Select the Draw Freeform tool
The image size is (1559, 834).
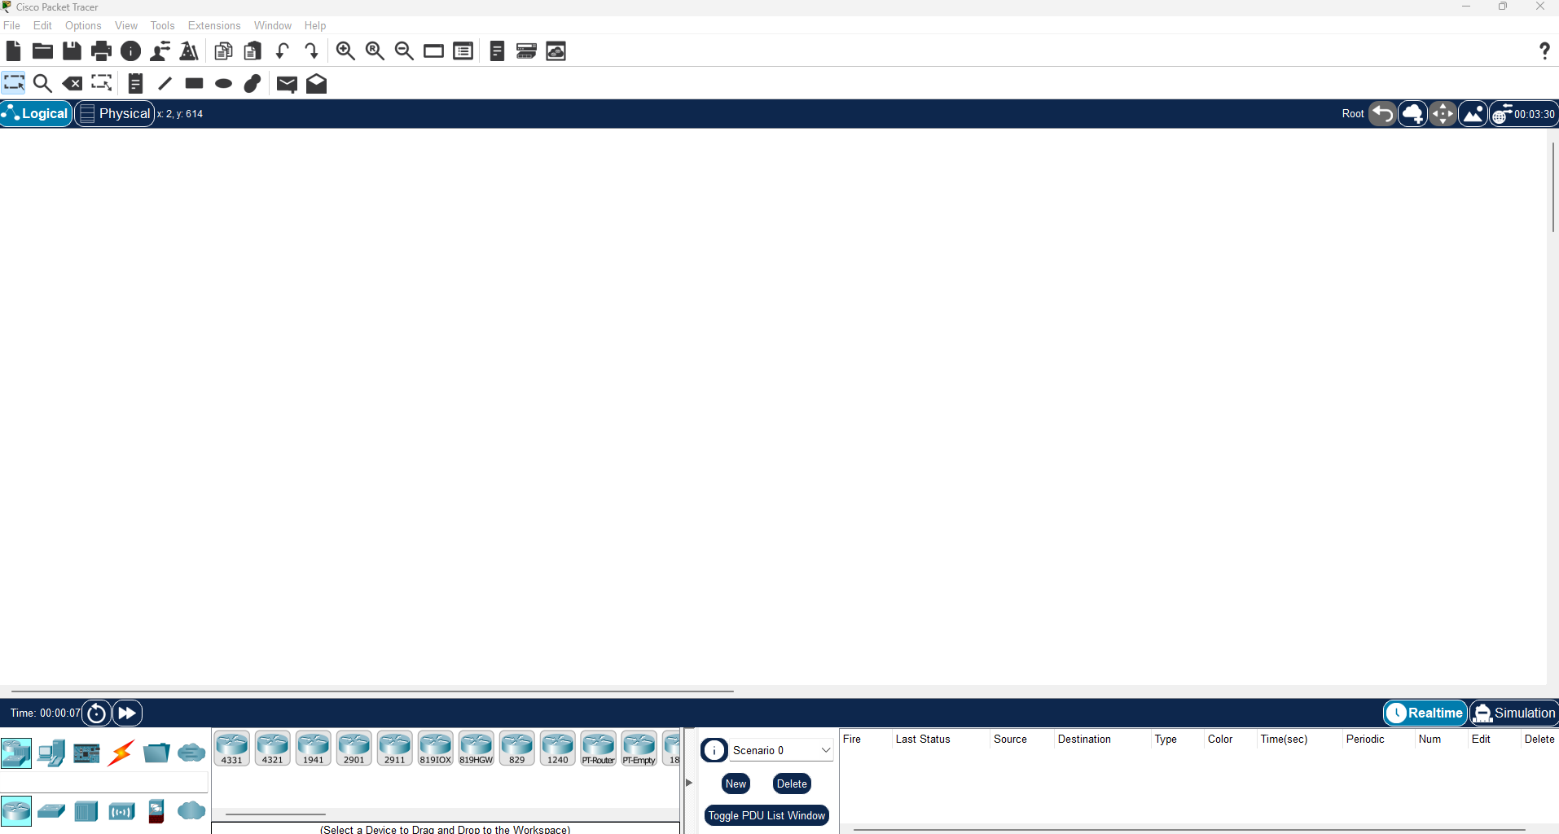(x=253, y=83)
